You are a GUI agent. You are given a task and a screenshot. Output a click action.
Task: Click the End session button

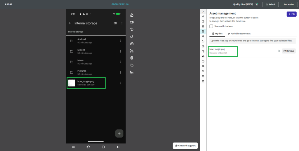[x=288, y=4]
